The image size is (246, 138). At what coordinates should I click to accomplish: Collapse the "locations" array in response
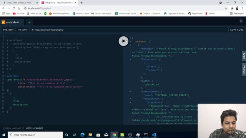pos(130,59)
